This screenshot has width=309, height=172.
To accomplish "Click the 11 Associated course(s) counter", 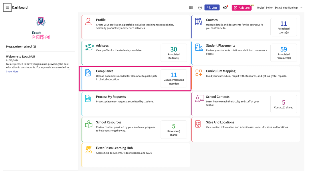I will [x=284, y=27].
